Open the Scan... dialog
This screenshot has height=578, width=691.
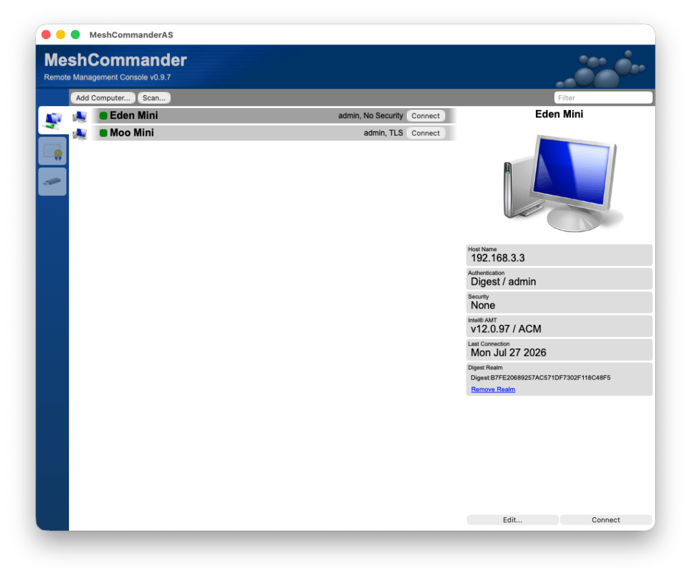[154, 98]
